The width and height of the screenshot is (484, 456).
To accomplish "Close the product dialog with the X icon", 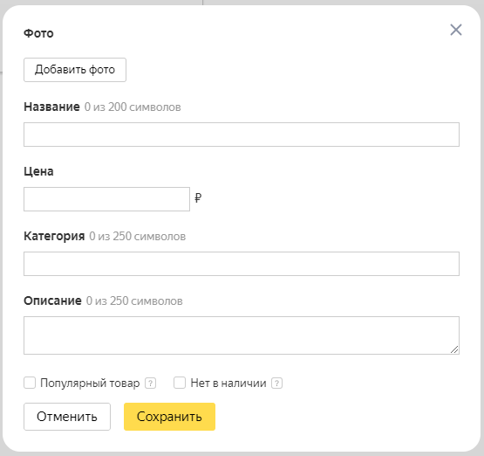I will (x=456, y=30).
